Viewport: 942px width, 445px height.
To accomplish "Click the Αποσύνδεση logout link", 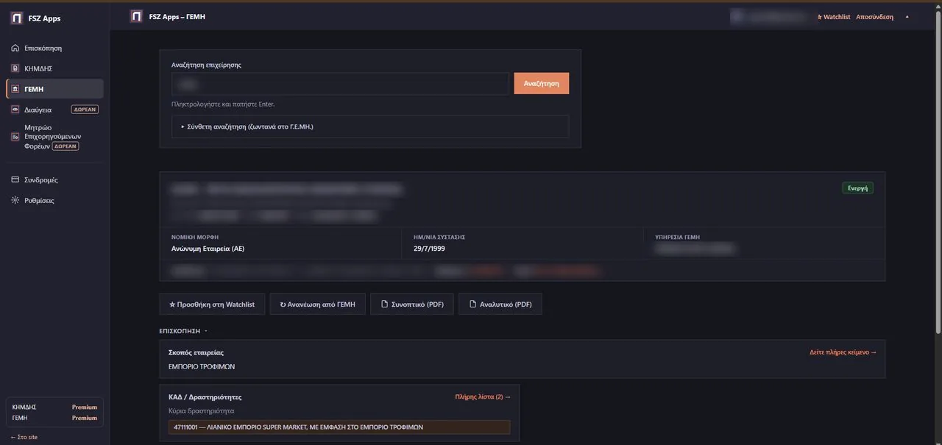I will coord(874,17).
